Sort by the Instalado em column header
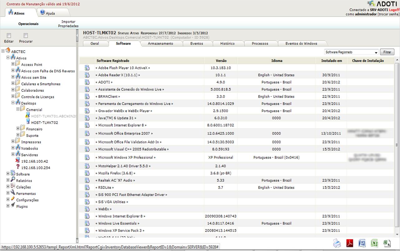The height and width of the screenshot is (251, 400). (x=332, y=61)
